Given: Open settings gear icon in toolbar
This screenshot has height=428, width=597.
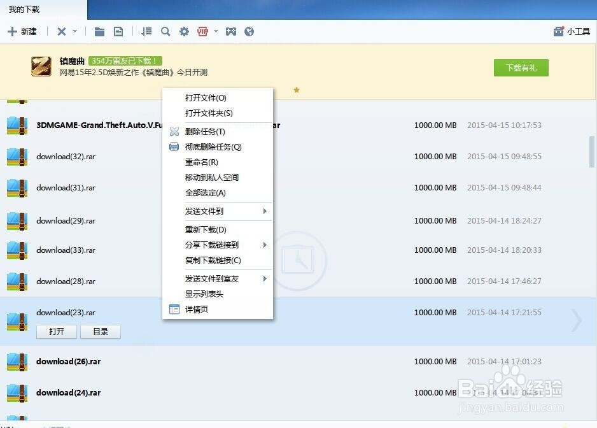Looking at the screenshot, I should [184, 31].
